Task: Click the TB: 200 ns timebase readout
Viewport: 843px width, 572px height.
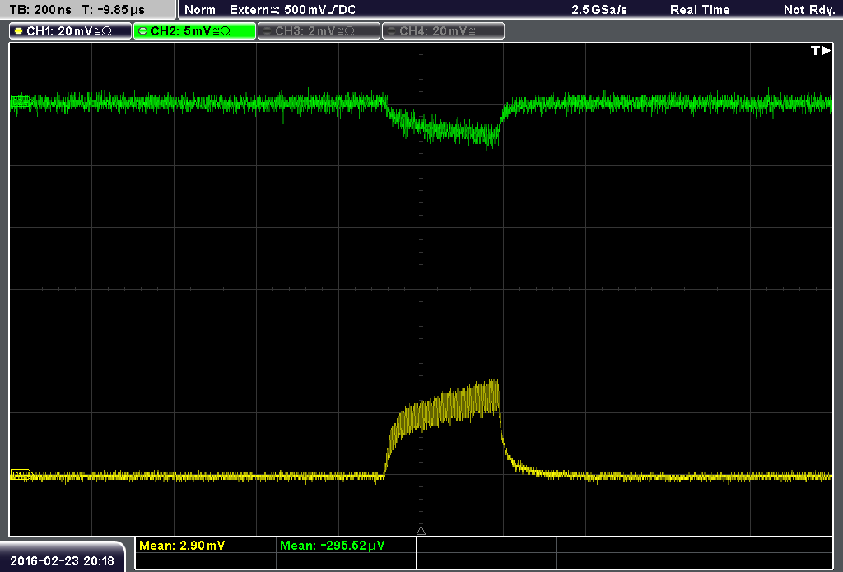Action: pyautogui.click(x=41, y=10)
